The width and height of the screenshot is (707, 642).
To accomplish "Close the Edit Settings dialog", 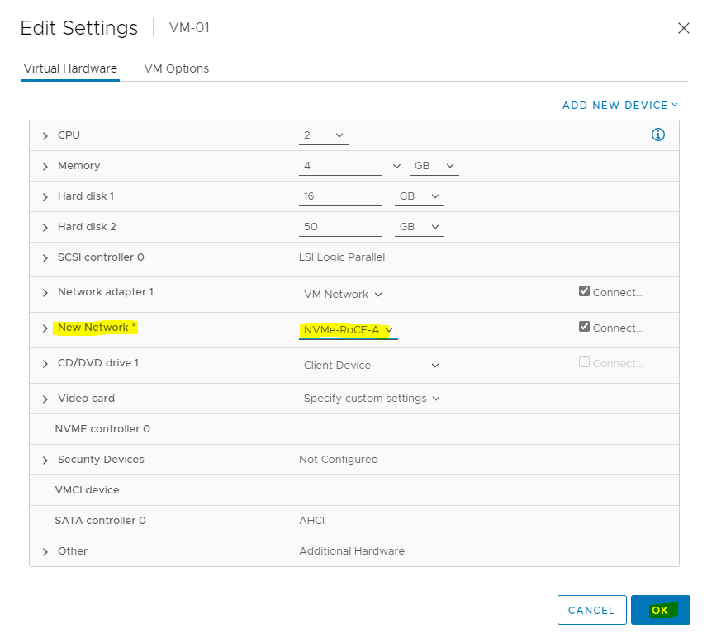I will (684, 28).
